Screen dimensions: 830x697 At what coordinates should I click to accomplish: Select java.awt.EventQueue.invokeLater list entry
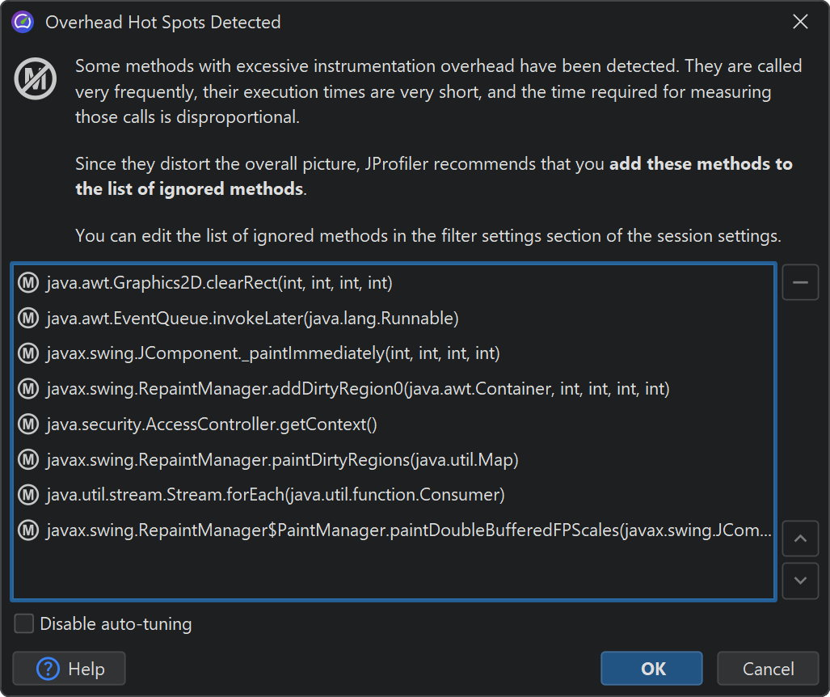252,319
